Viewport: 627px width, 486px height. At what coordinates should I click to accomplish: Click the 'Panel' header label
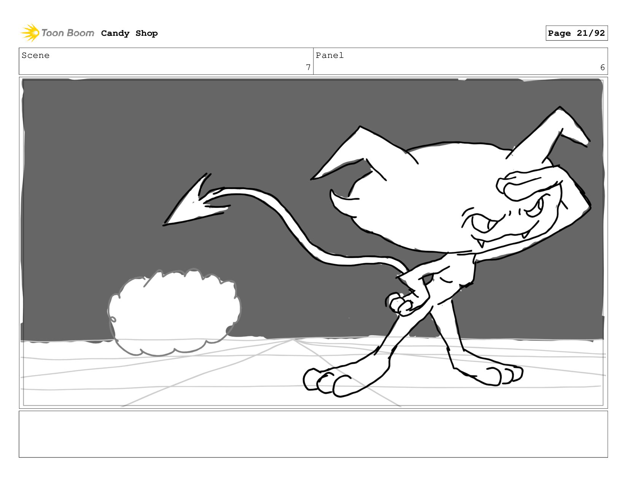pyautogui.click(x=329, y=55)
